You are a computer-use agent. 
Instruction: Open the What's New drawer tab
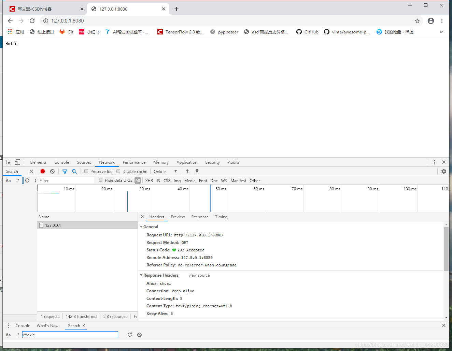click(47, 325)
